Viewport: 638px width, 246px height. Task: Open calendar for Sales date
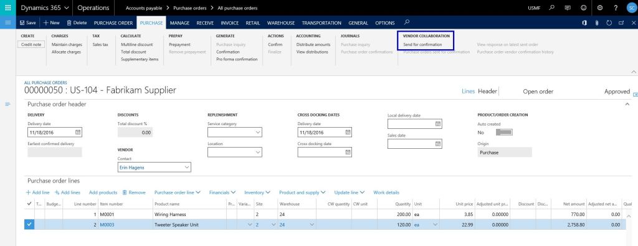pyautogui.click(x=438, y=143)
